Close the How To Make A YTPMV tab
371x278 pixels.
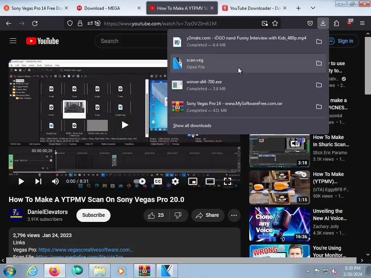(212, 8)
